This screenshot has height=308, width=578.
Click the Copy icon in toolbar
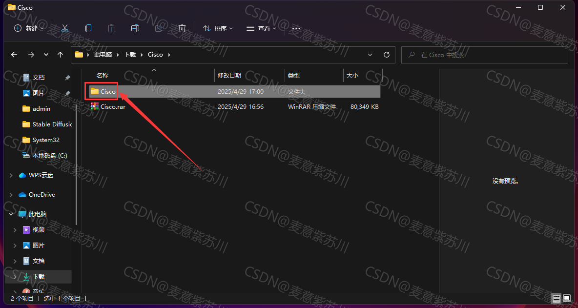pyautogui.click(x=88, y=28)
